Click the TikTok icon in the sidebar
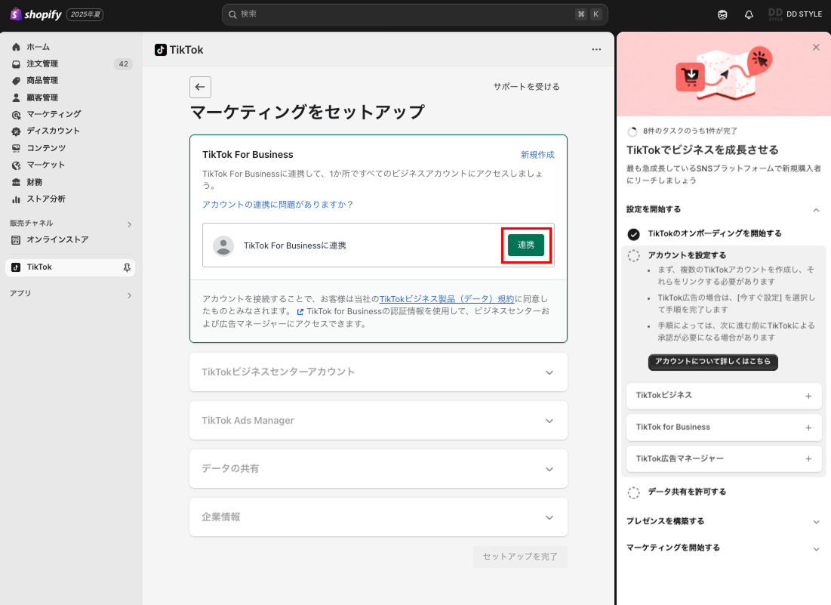Viewport: 831px width, 605px height. pos(16,267)
